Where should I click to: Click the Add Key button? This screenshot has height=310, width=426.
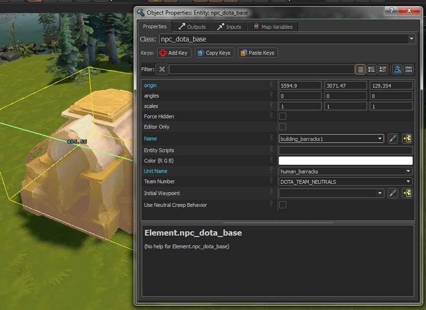coord(173,53)
